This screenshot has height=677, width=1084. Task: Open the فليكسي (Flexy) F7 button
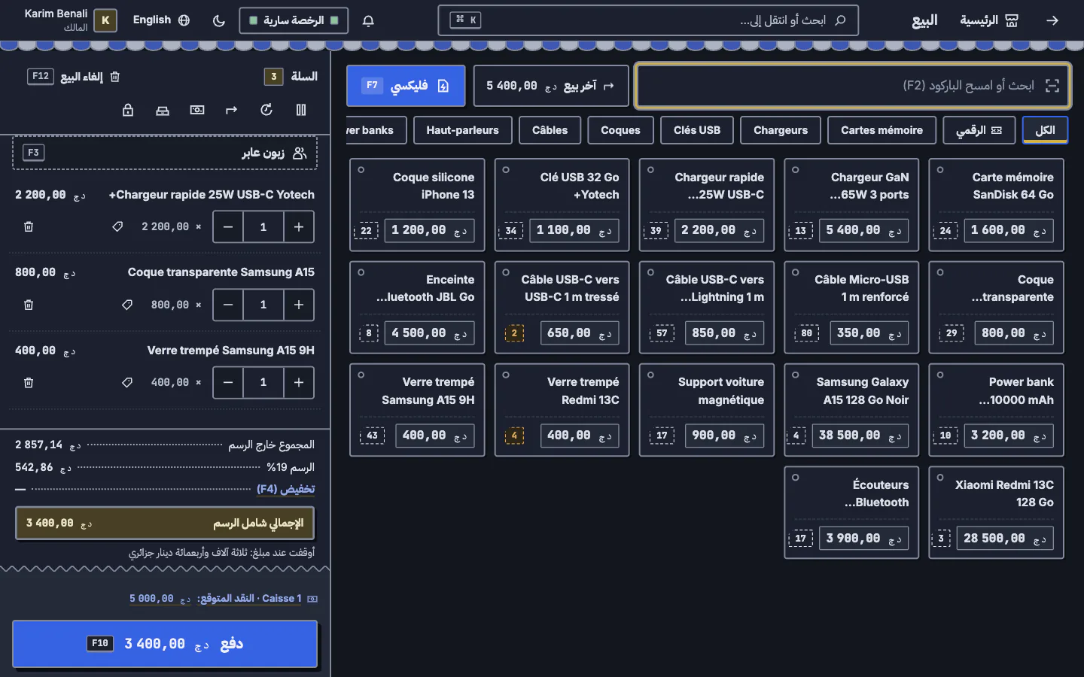tap(406, 86)
